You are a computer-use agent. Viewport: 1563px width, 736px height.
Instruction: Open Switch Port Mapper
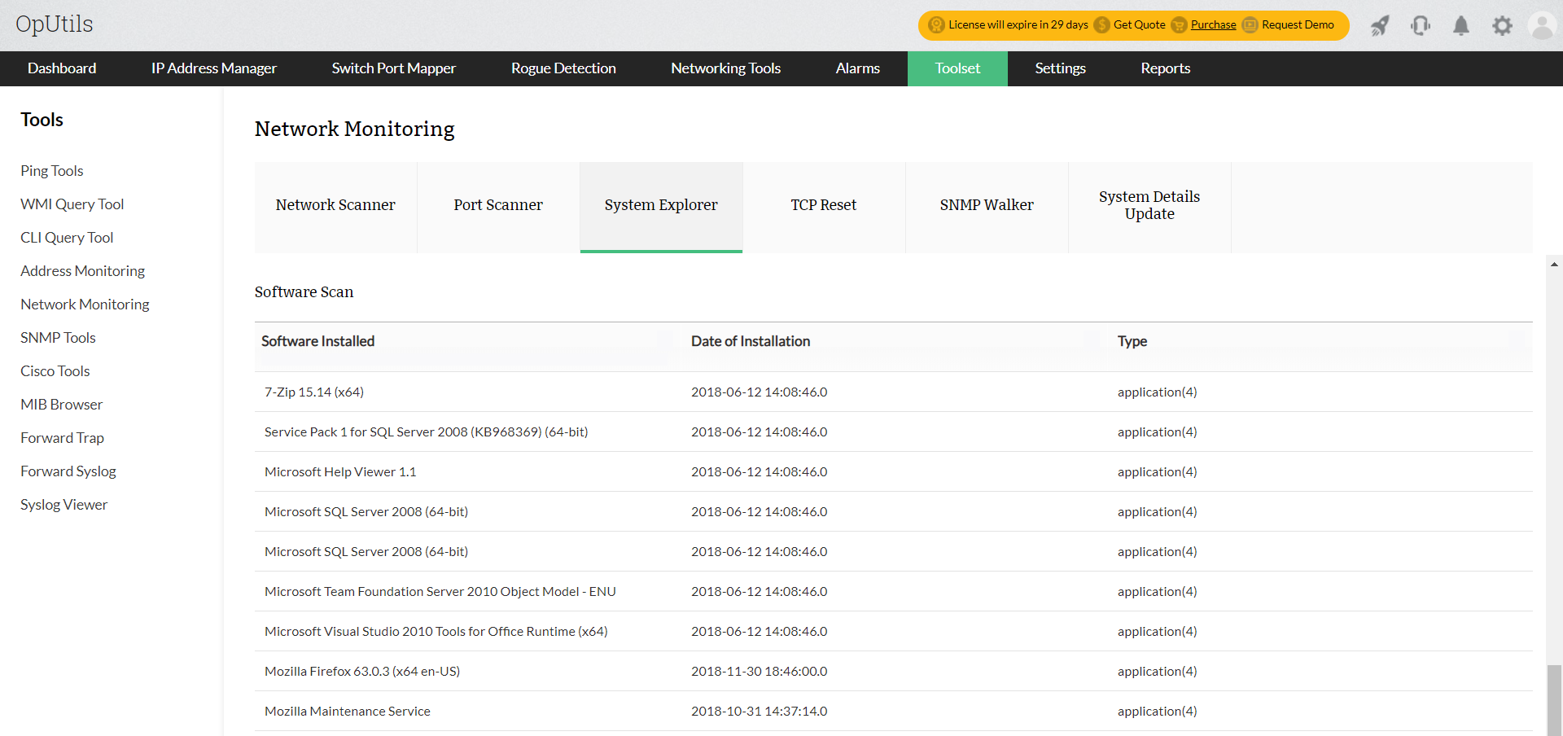[x=394, y=68]
